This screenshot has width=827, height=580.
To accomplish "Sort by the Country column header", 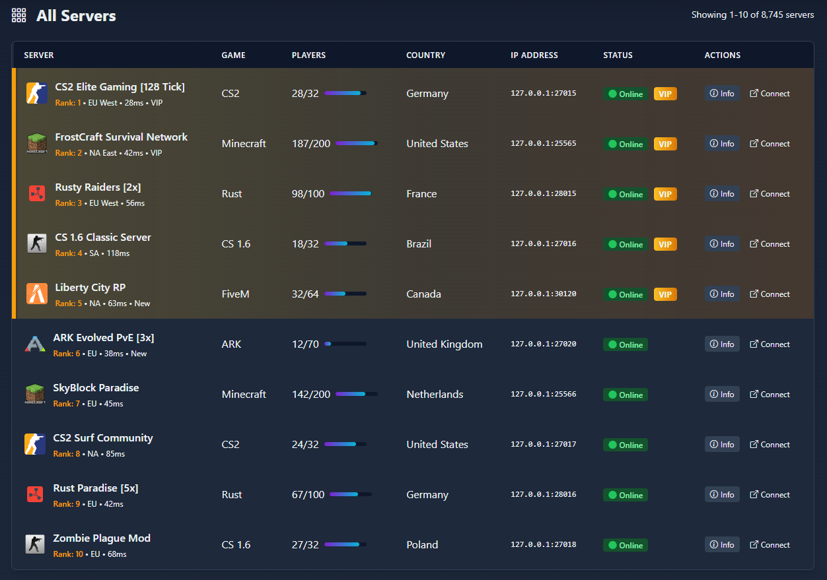I will click(x=425, y=55).
